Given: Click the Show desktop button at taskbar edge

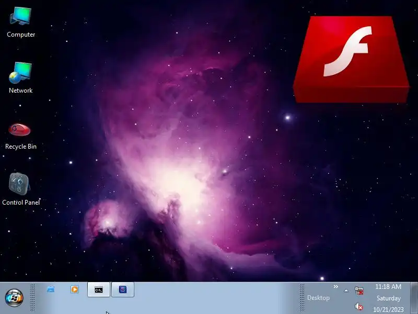Looking at the screenshot, I should click(414, 298).
